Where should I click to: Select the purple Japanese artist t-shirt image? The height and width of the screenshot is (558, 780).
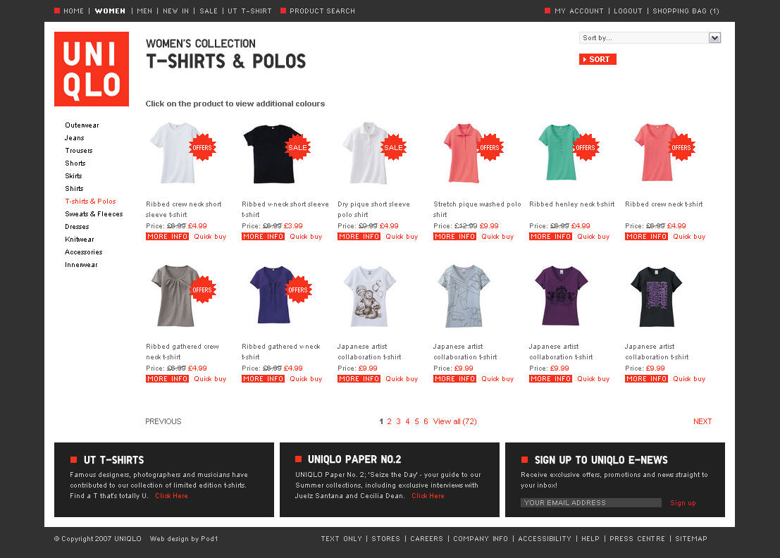(561, 295)
